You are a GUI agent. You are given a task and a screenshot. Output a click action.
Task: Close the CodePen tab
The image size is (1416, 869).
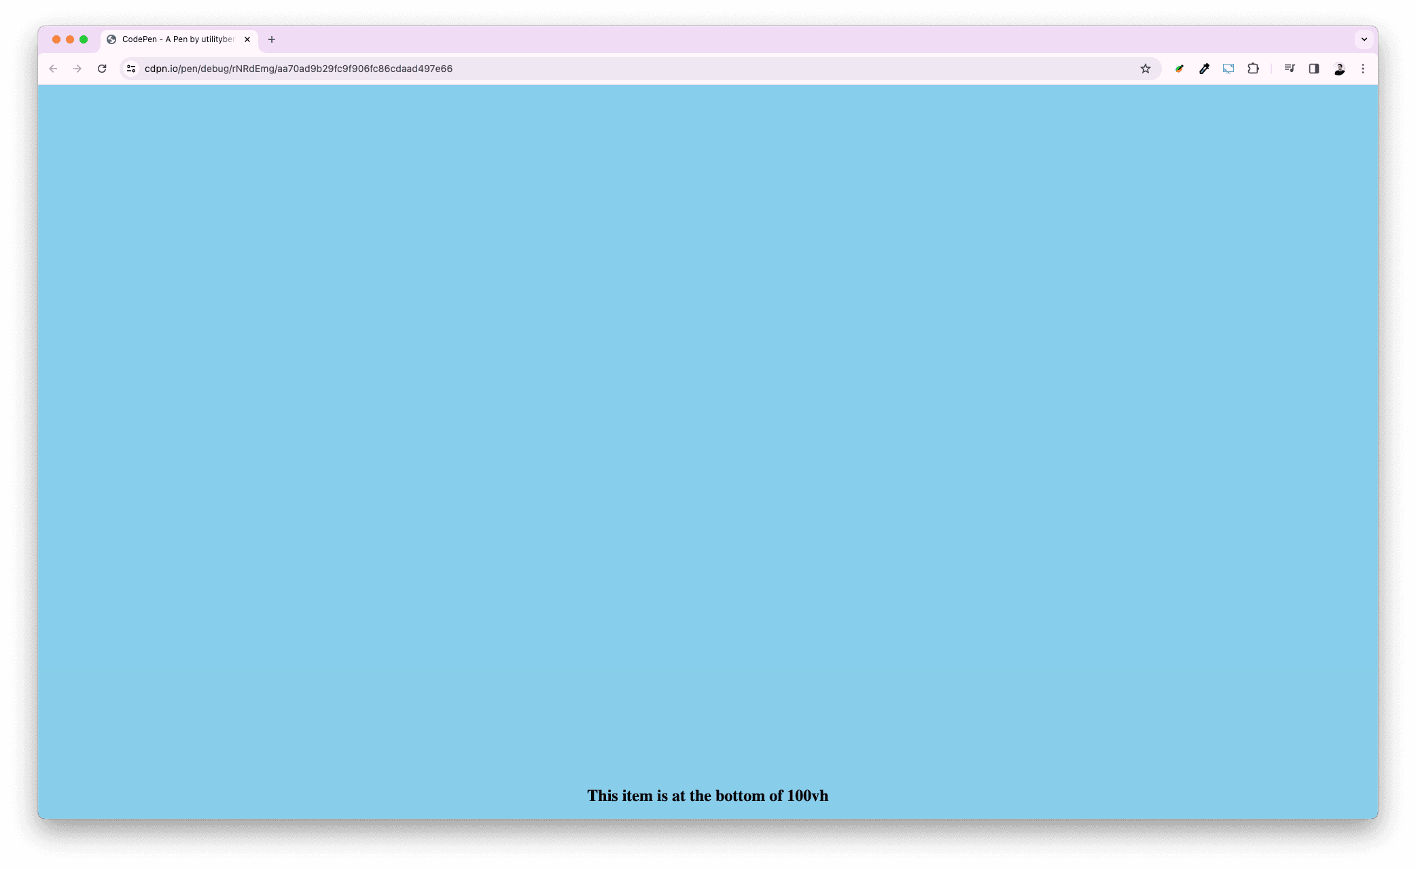pyautogui.click(x=247, y=39)
